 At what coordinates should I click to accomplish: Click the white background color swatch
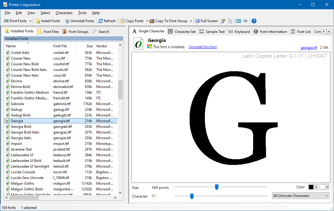tap(323, 187)
